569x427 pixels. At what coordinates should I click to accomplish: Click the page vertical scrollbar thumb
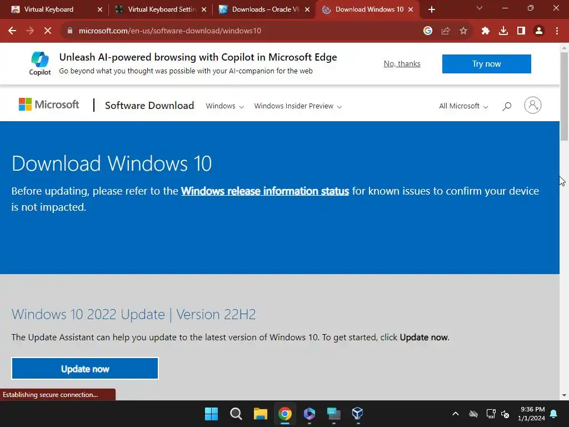pos(564,96)
